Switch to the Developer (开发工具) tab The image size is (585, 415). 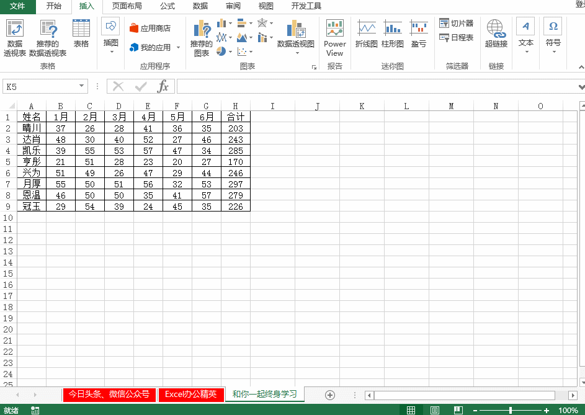coord(306,6)
